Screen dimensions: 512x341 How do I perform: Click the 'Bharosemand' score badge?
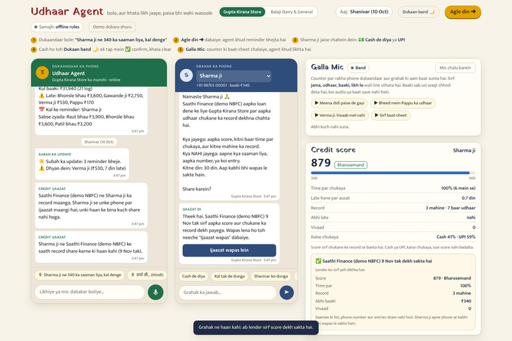tap(351, 165)
